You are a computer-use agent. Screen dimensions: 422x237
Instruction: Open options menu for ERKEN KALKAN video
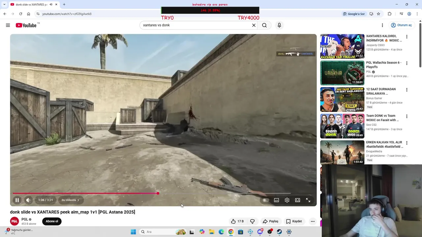(407, 143)
